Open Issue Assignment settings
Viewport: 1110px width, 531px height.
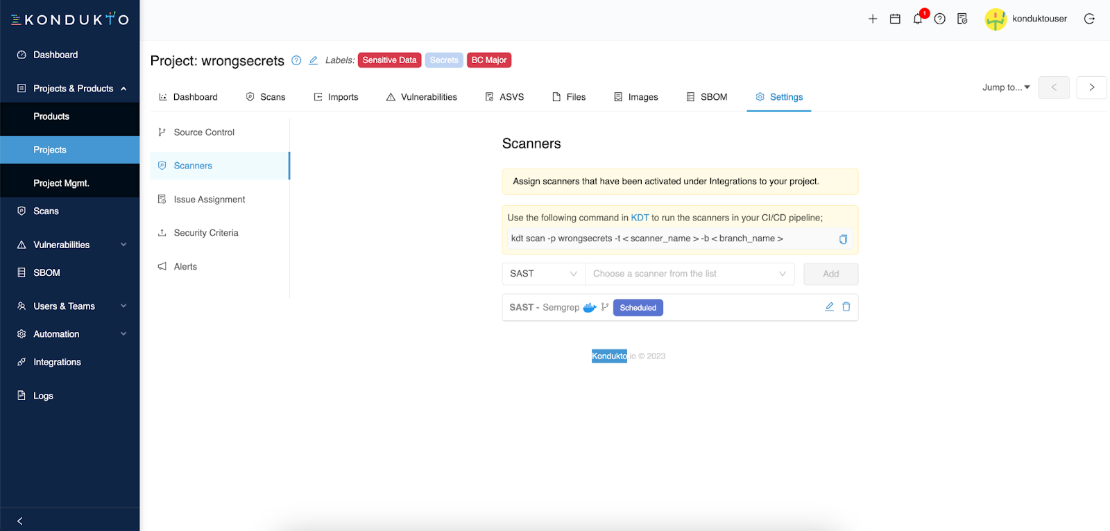point(220,200)
